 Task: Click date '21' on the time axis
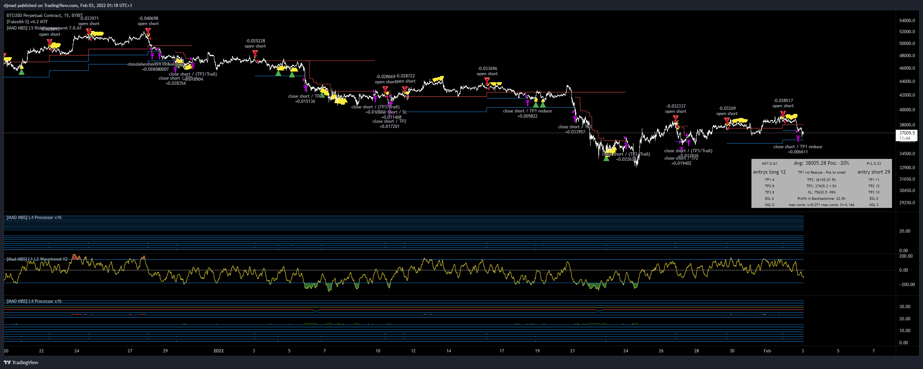[573, 351]
